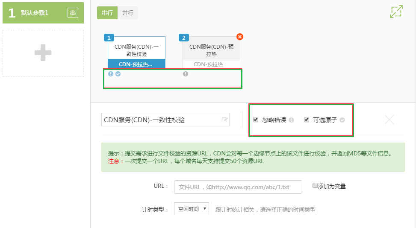This screenshot has width=416, height=228.
Task: Toggle the 忽略错误 checkbox
Action: 256,120
